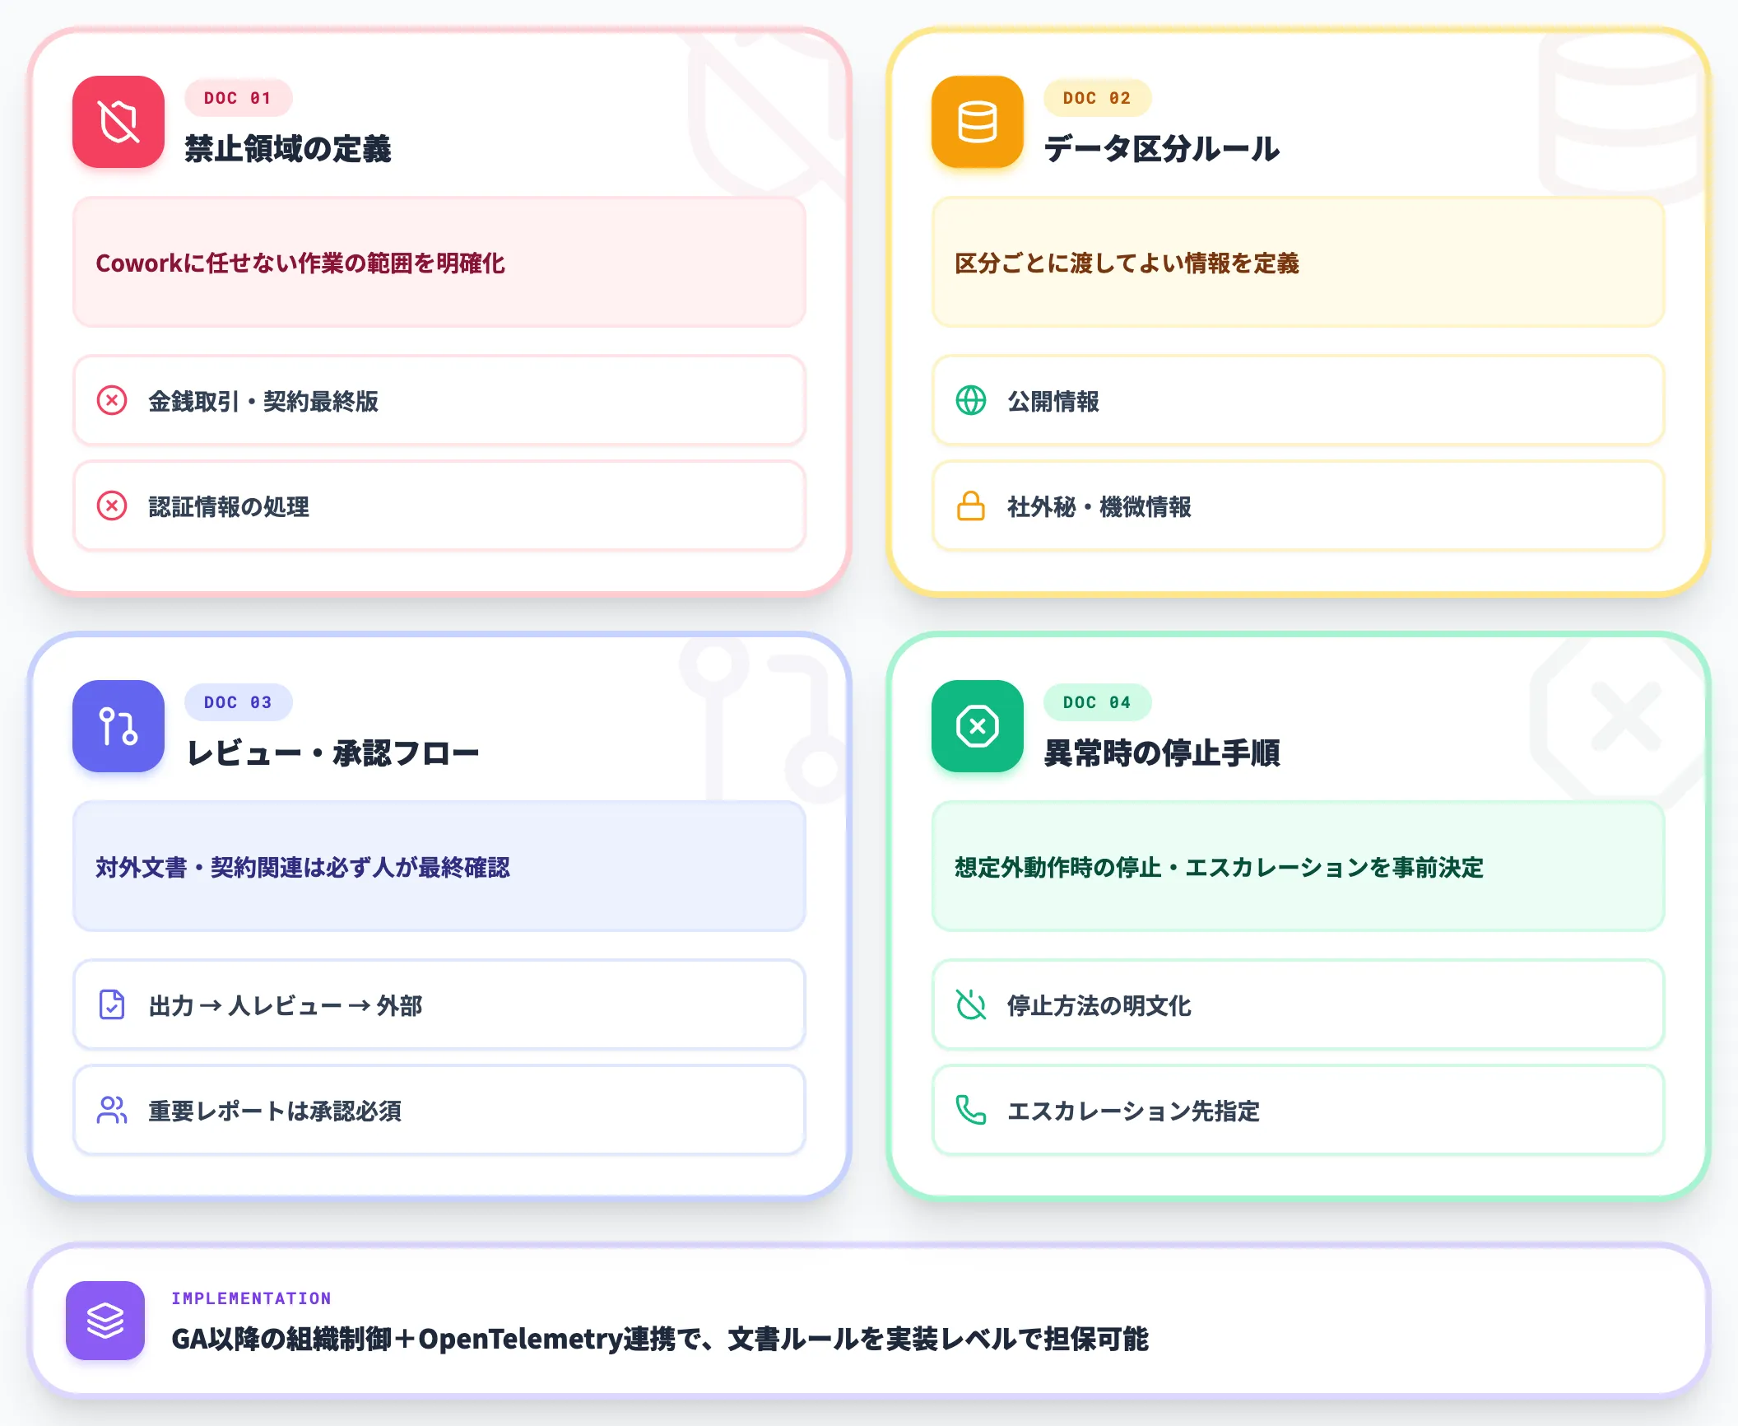Click the text Coworkに任せない作業の範囲を明確化

point(300,263)
